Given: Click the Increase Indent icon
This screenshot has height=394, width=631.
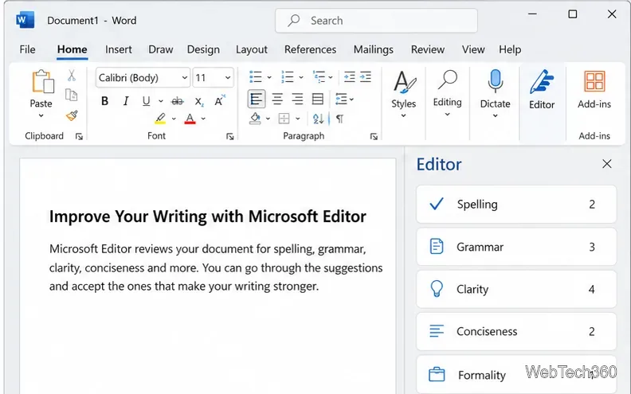Looking at the screenshot, I should point(366,76).
